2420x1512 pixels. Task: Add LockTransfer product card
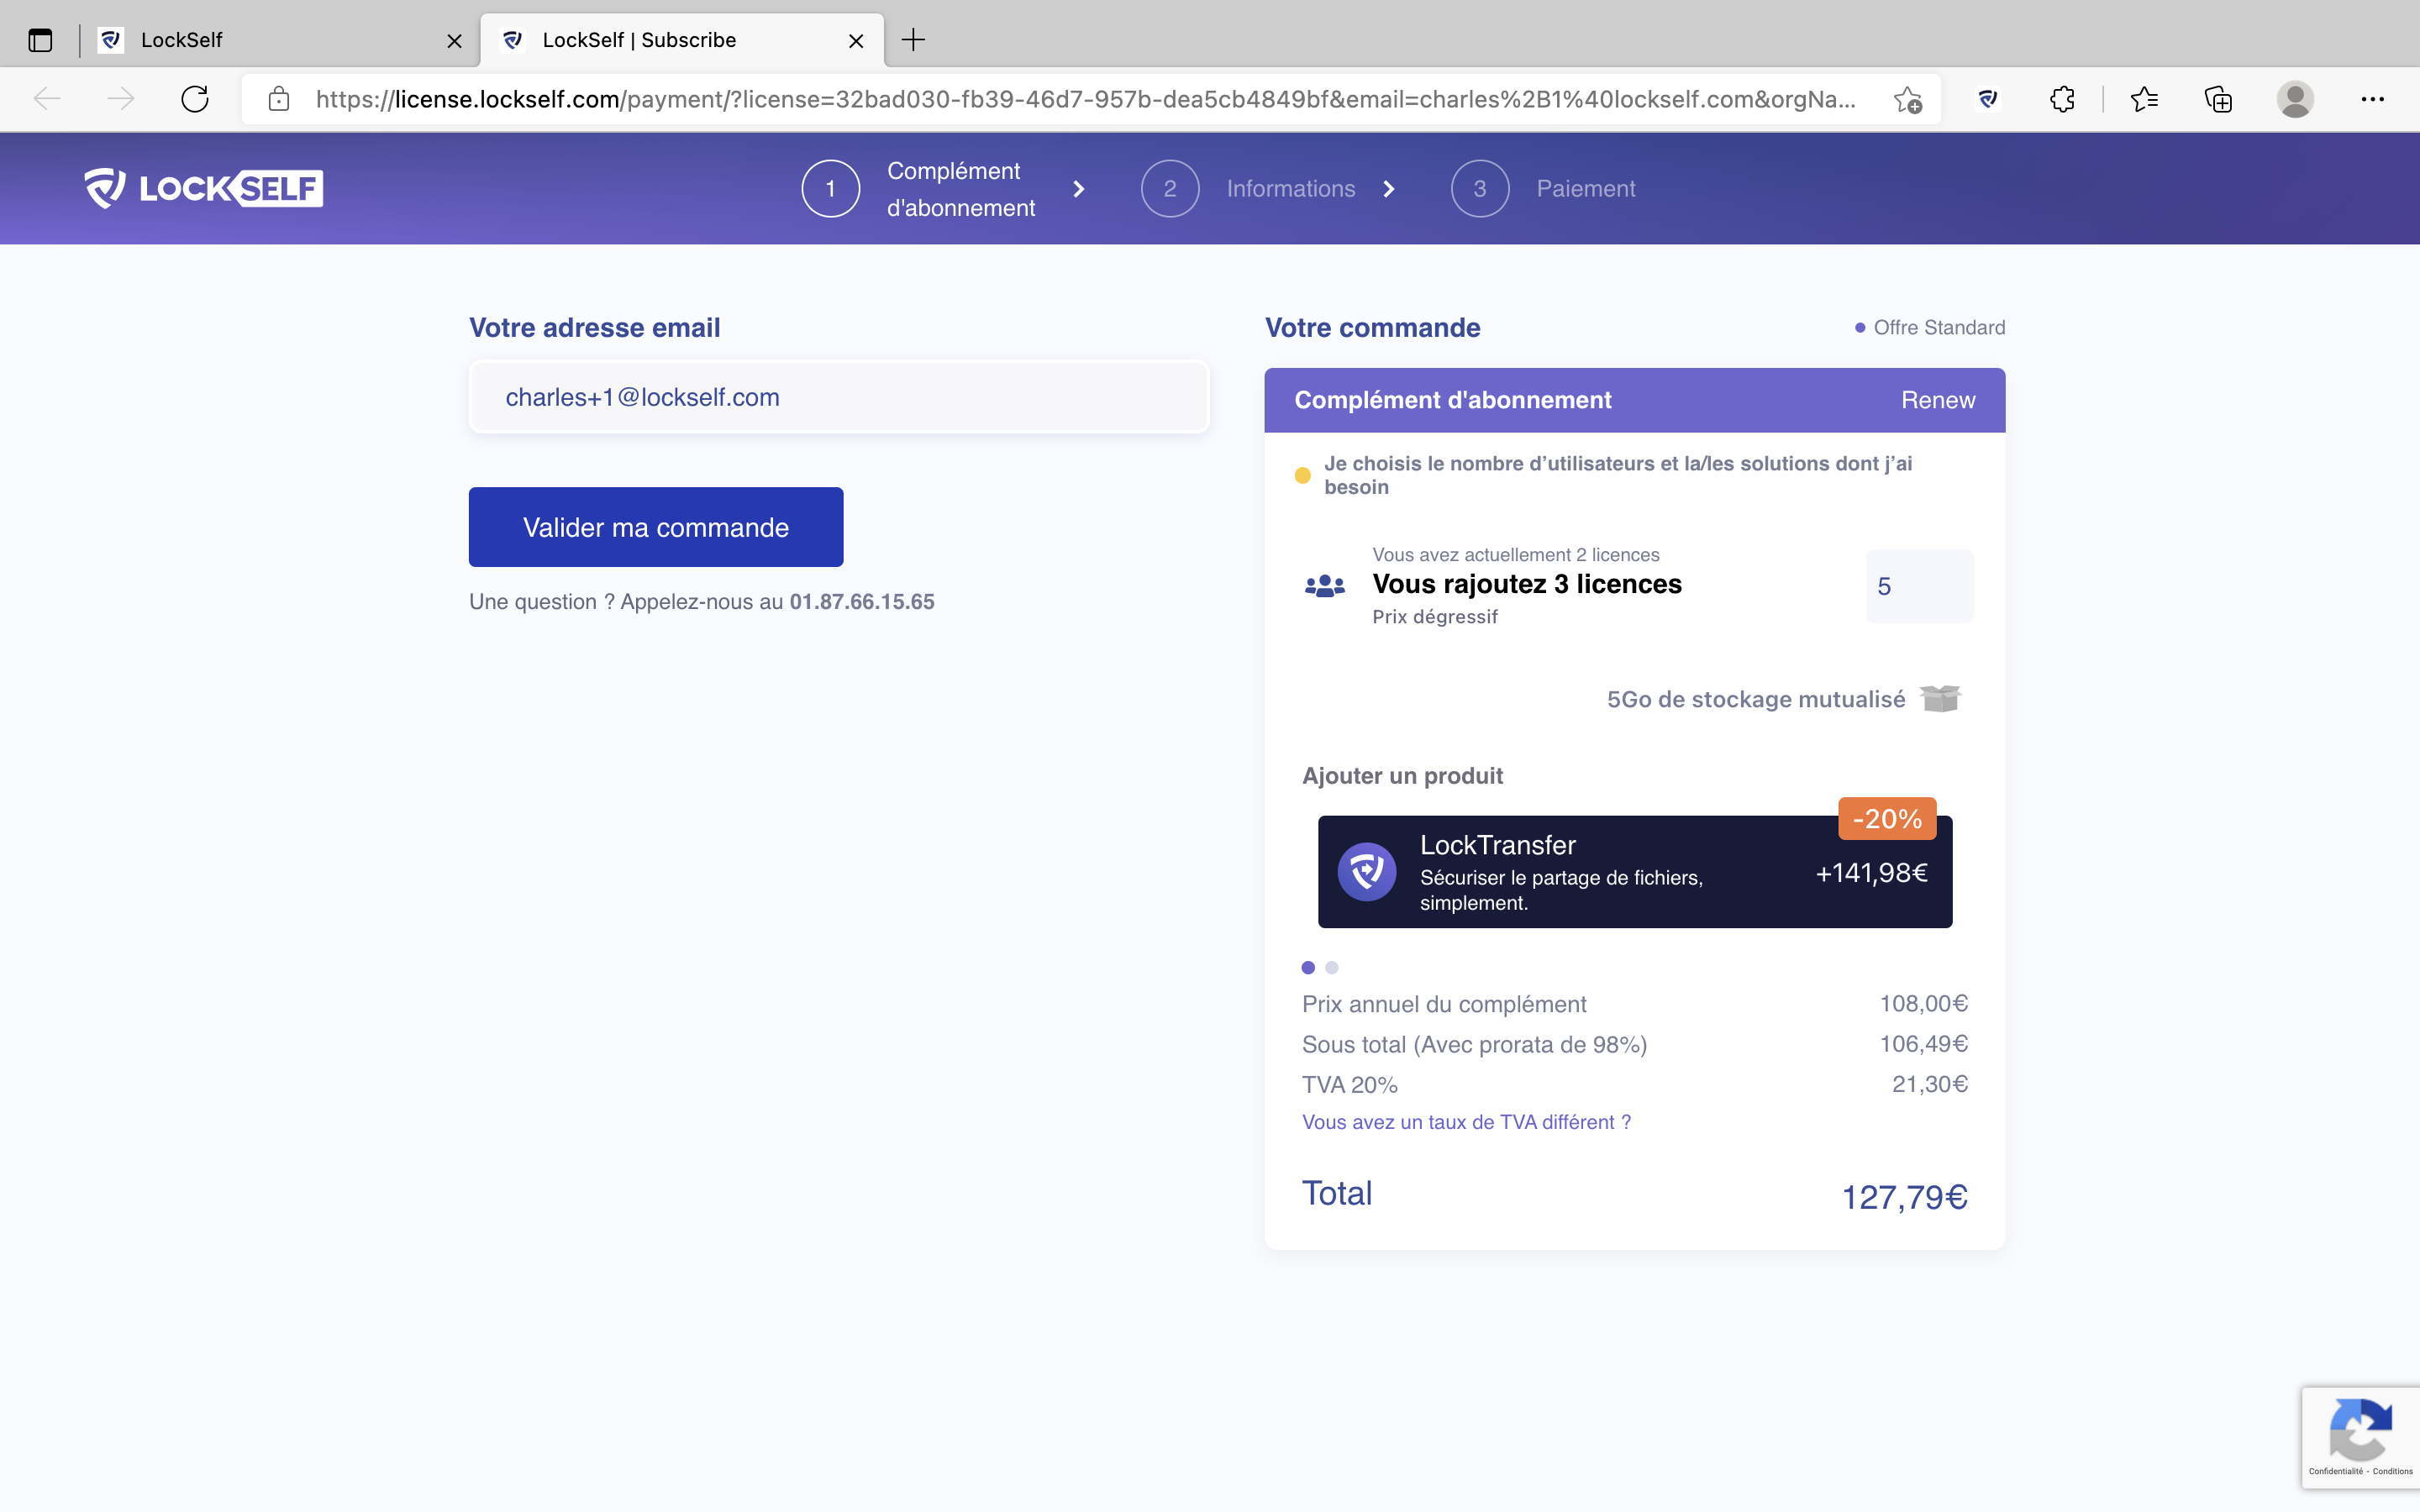click(x=1634, y=872)
